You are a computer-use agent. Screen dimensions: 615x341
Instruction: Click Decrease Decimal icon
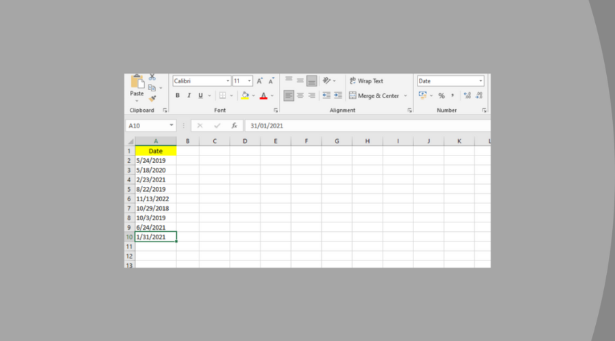[479, 95]
